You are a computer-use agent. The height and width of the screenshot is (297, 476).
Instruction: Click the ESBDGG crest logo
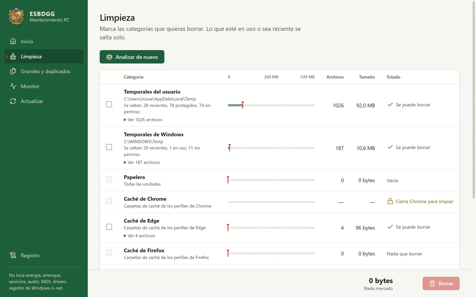(16, 16)
